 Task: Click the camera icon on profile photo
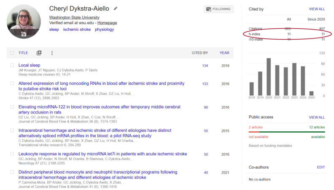point(24,34)
